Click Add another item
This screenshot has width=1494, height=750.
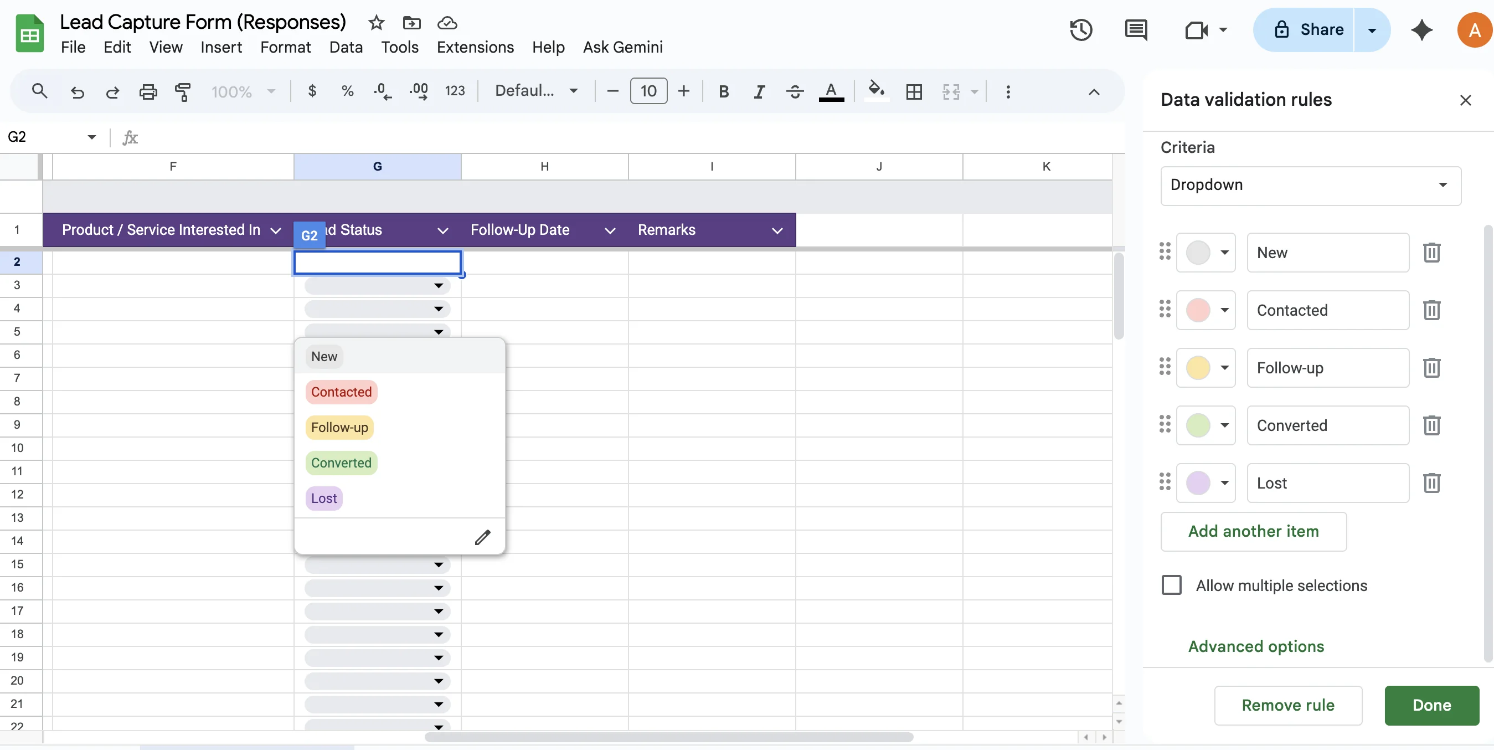[x=1254, y=531]
